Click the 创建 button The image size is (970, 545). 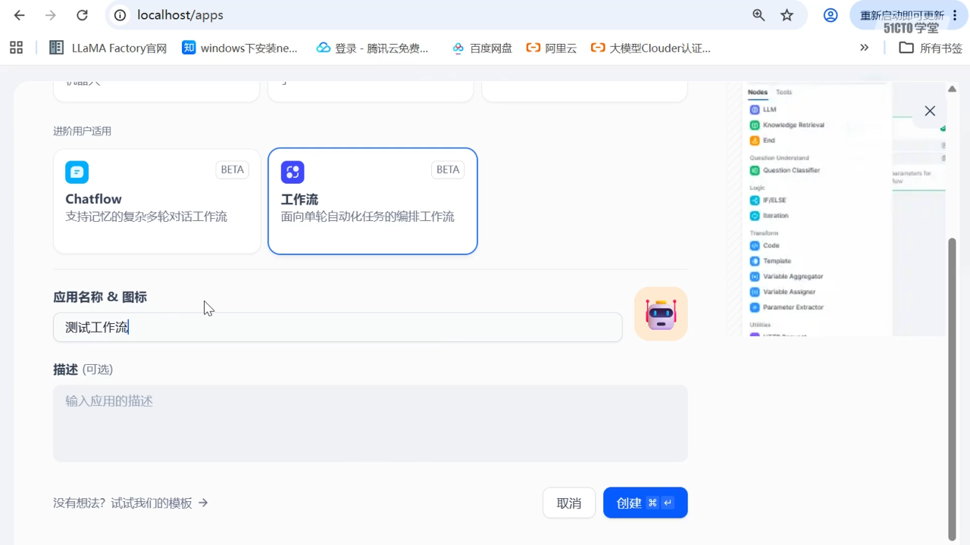(646, 503)
